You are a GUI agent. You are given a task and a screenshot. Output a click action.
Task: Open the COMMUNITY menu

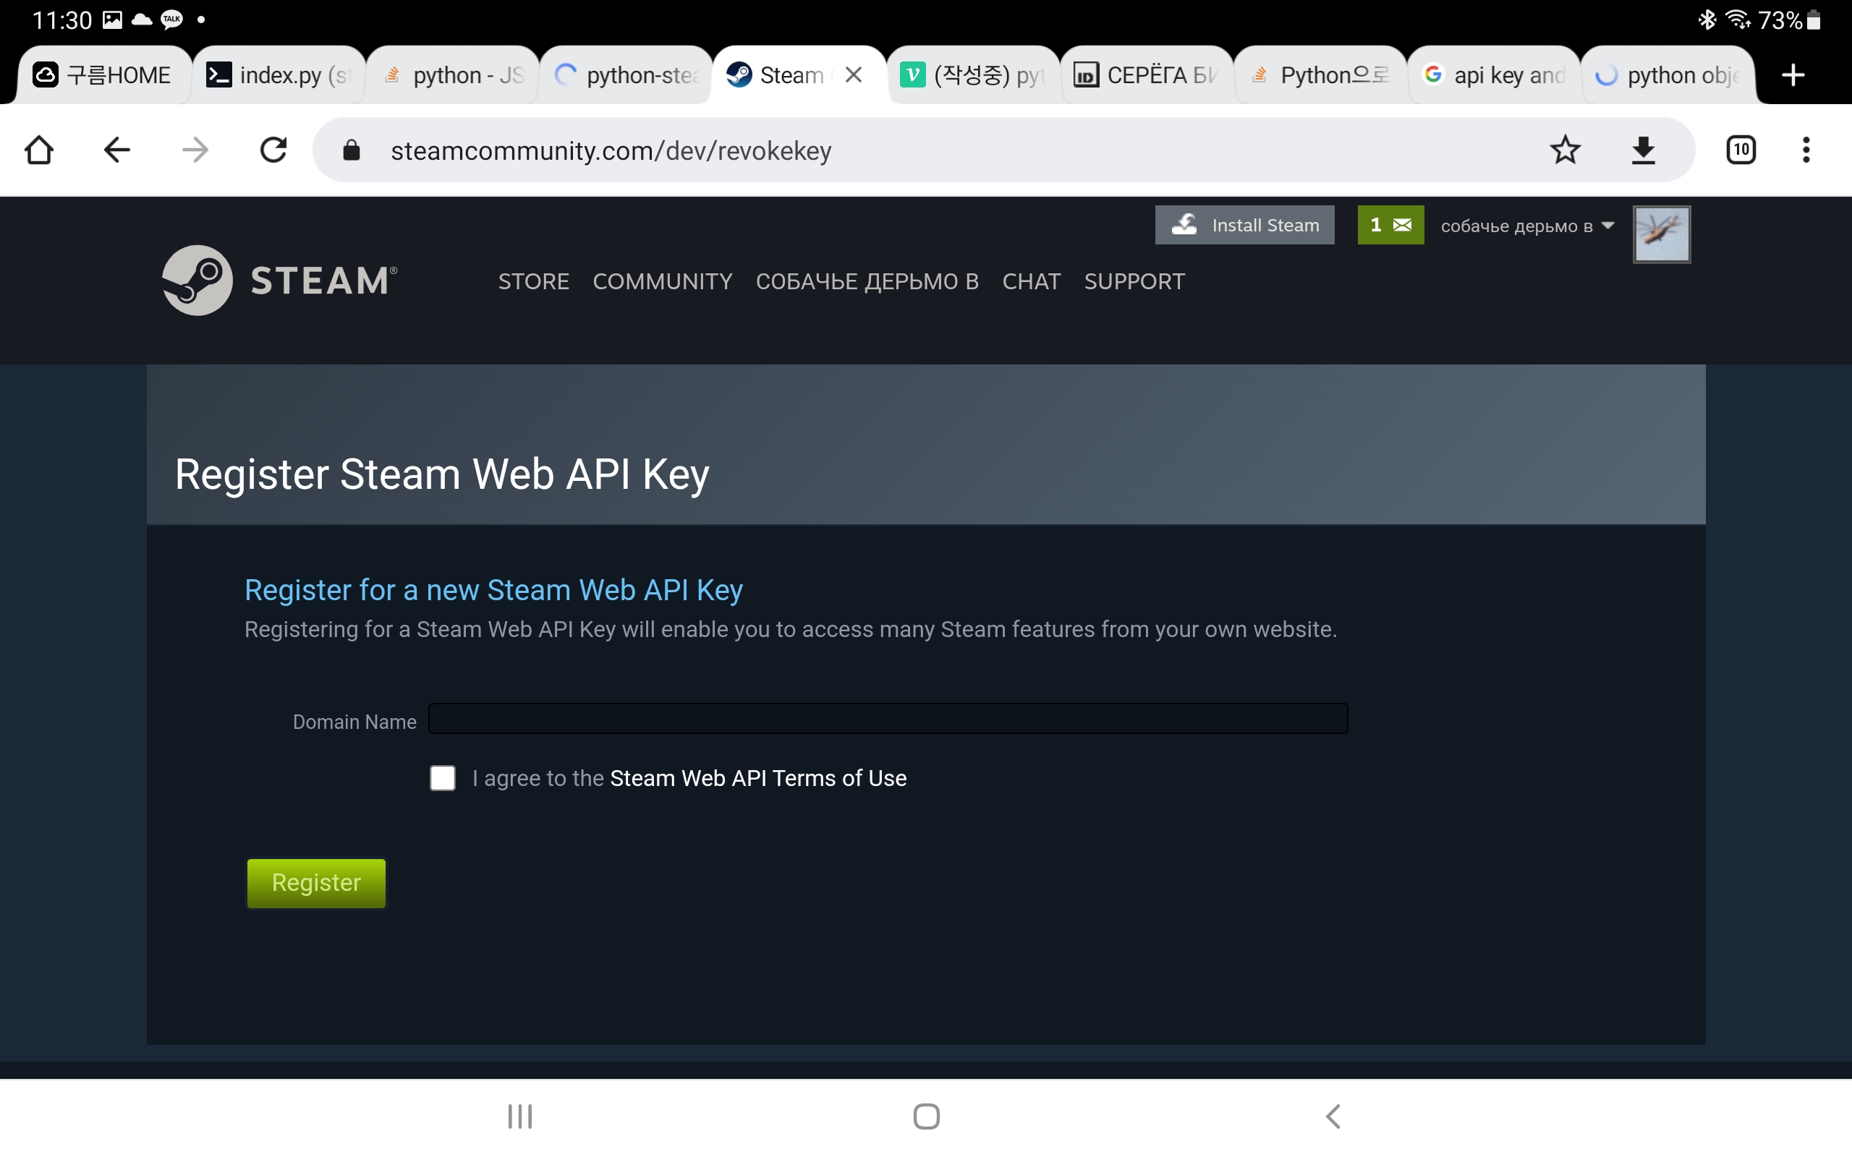(663, 281)
